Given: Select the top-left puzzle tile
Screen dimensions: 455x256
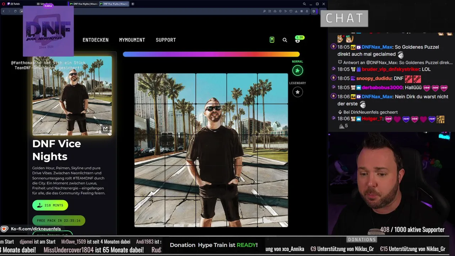Looking at the screenshot, I should coord(150,89).
